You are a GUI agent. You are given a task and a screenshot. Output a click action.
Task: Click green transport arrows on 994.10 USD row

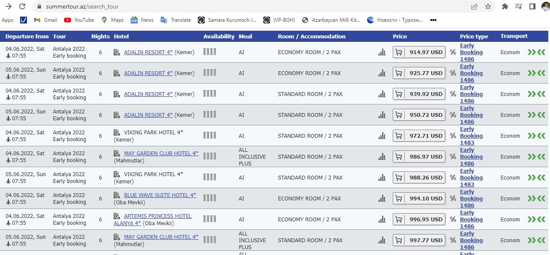pos(536,198)
